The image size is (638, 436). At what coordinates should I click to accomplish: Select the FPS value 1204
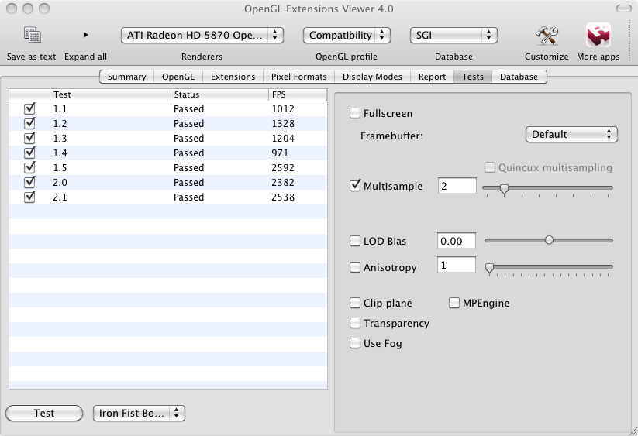pyautogui.click(x=283, y=138)
